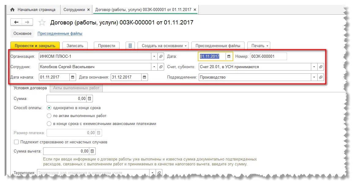Screen dimensions: 354x184
Task: Open calculator for Сумма вычета field
Action: click(92, 151)
